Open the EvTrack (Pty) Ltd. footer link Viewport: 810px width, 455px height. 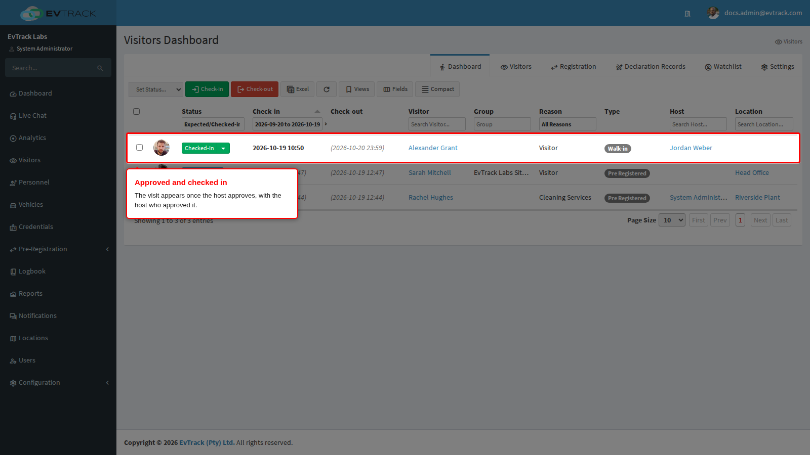click(207, 443)
